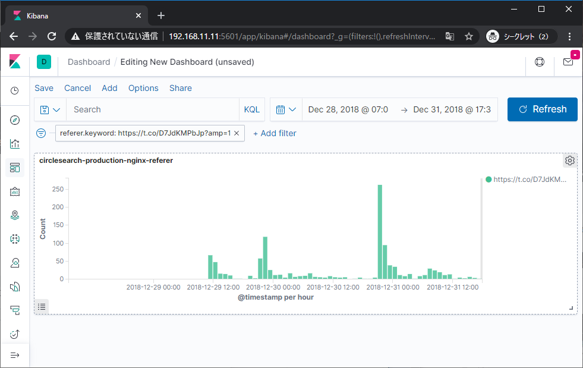This screenshot has width=583, height=368.
Task: Open Maps from the side navigation
Action: tap(15, 215)
